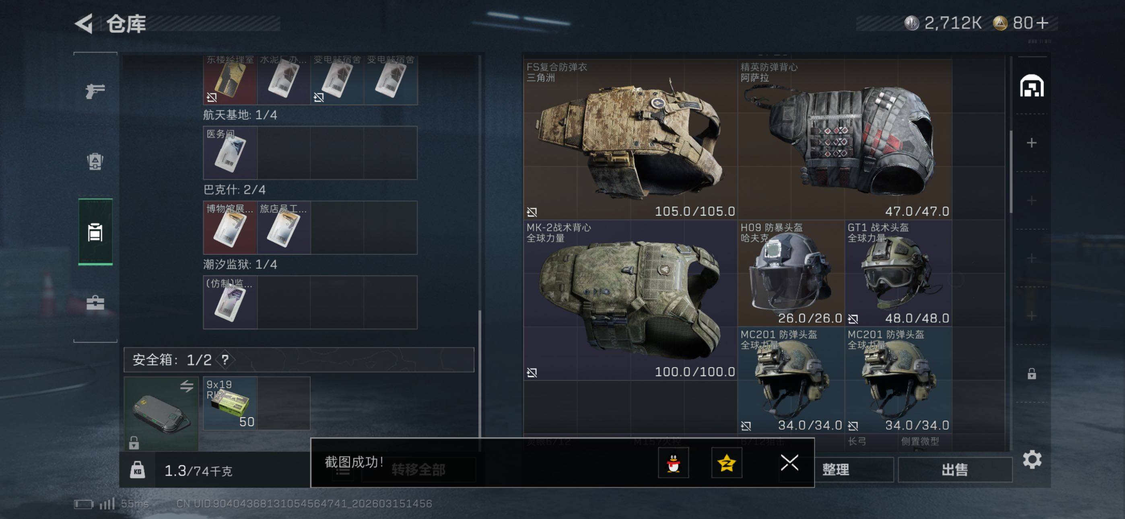Go back using the arrow beside 仓库
Viewport: 1125px width, 519px height.
point(84,23)
